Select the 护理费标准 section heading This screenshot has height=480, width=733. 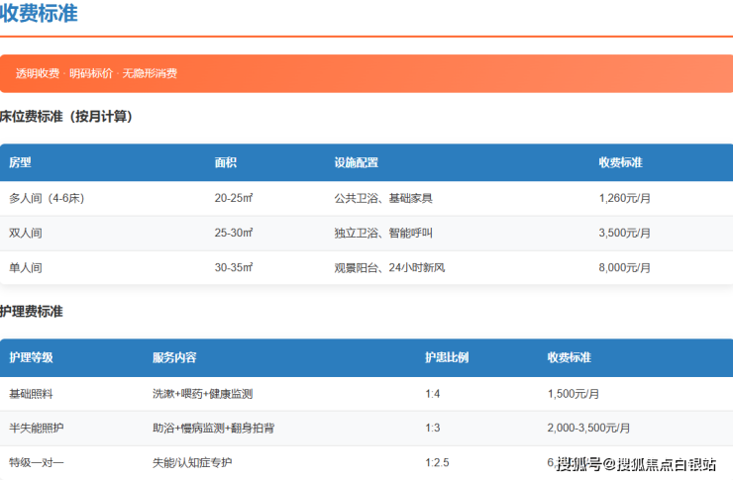tap(32, 312)
